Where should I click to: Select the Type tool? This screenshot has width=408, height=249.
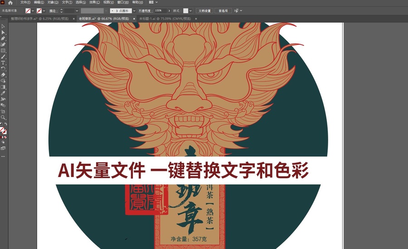pyautogui.click(x=3, y=63)
